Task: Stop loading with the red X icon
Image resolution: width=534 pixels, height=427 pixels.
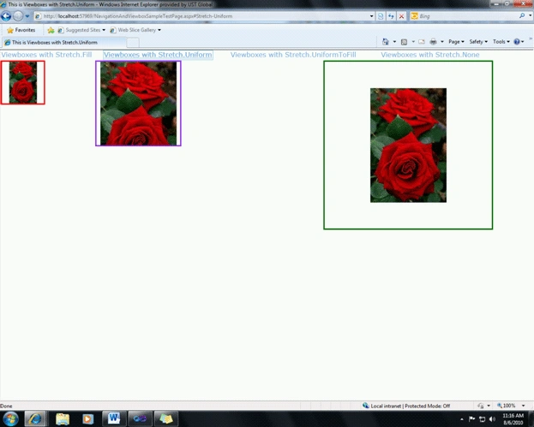Action: (x=401, y=16)
